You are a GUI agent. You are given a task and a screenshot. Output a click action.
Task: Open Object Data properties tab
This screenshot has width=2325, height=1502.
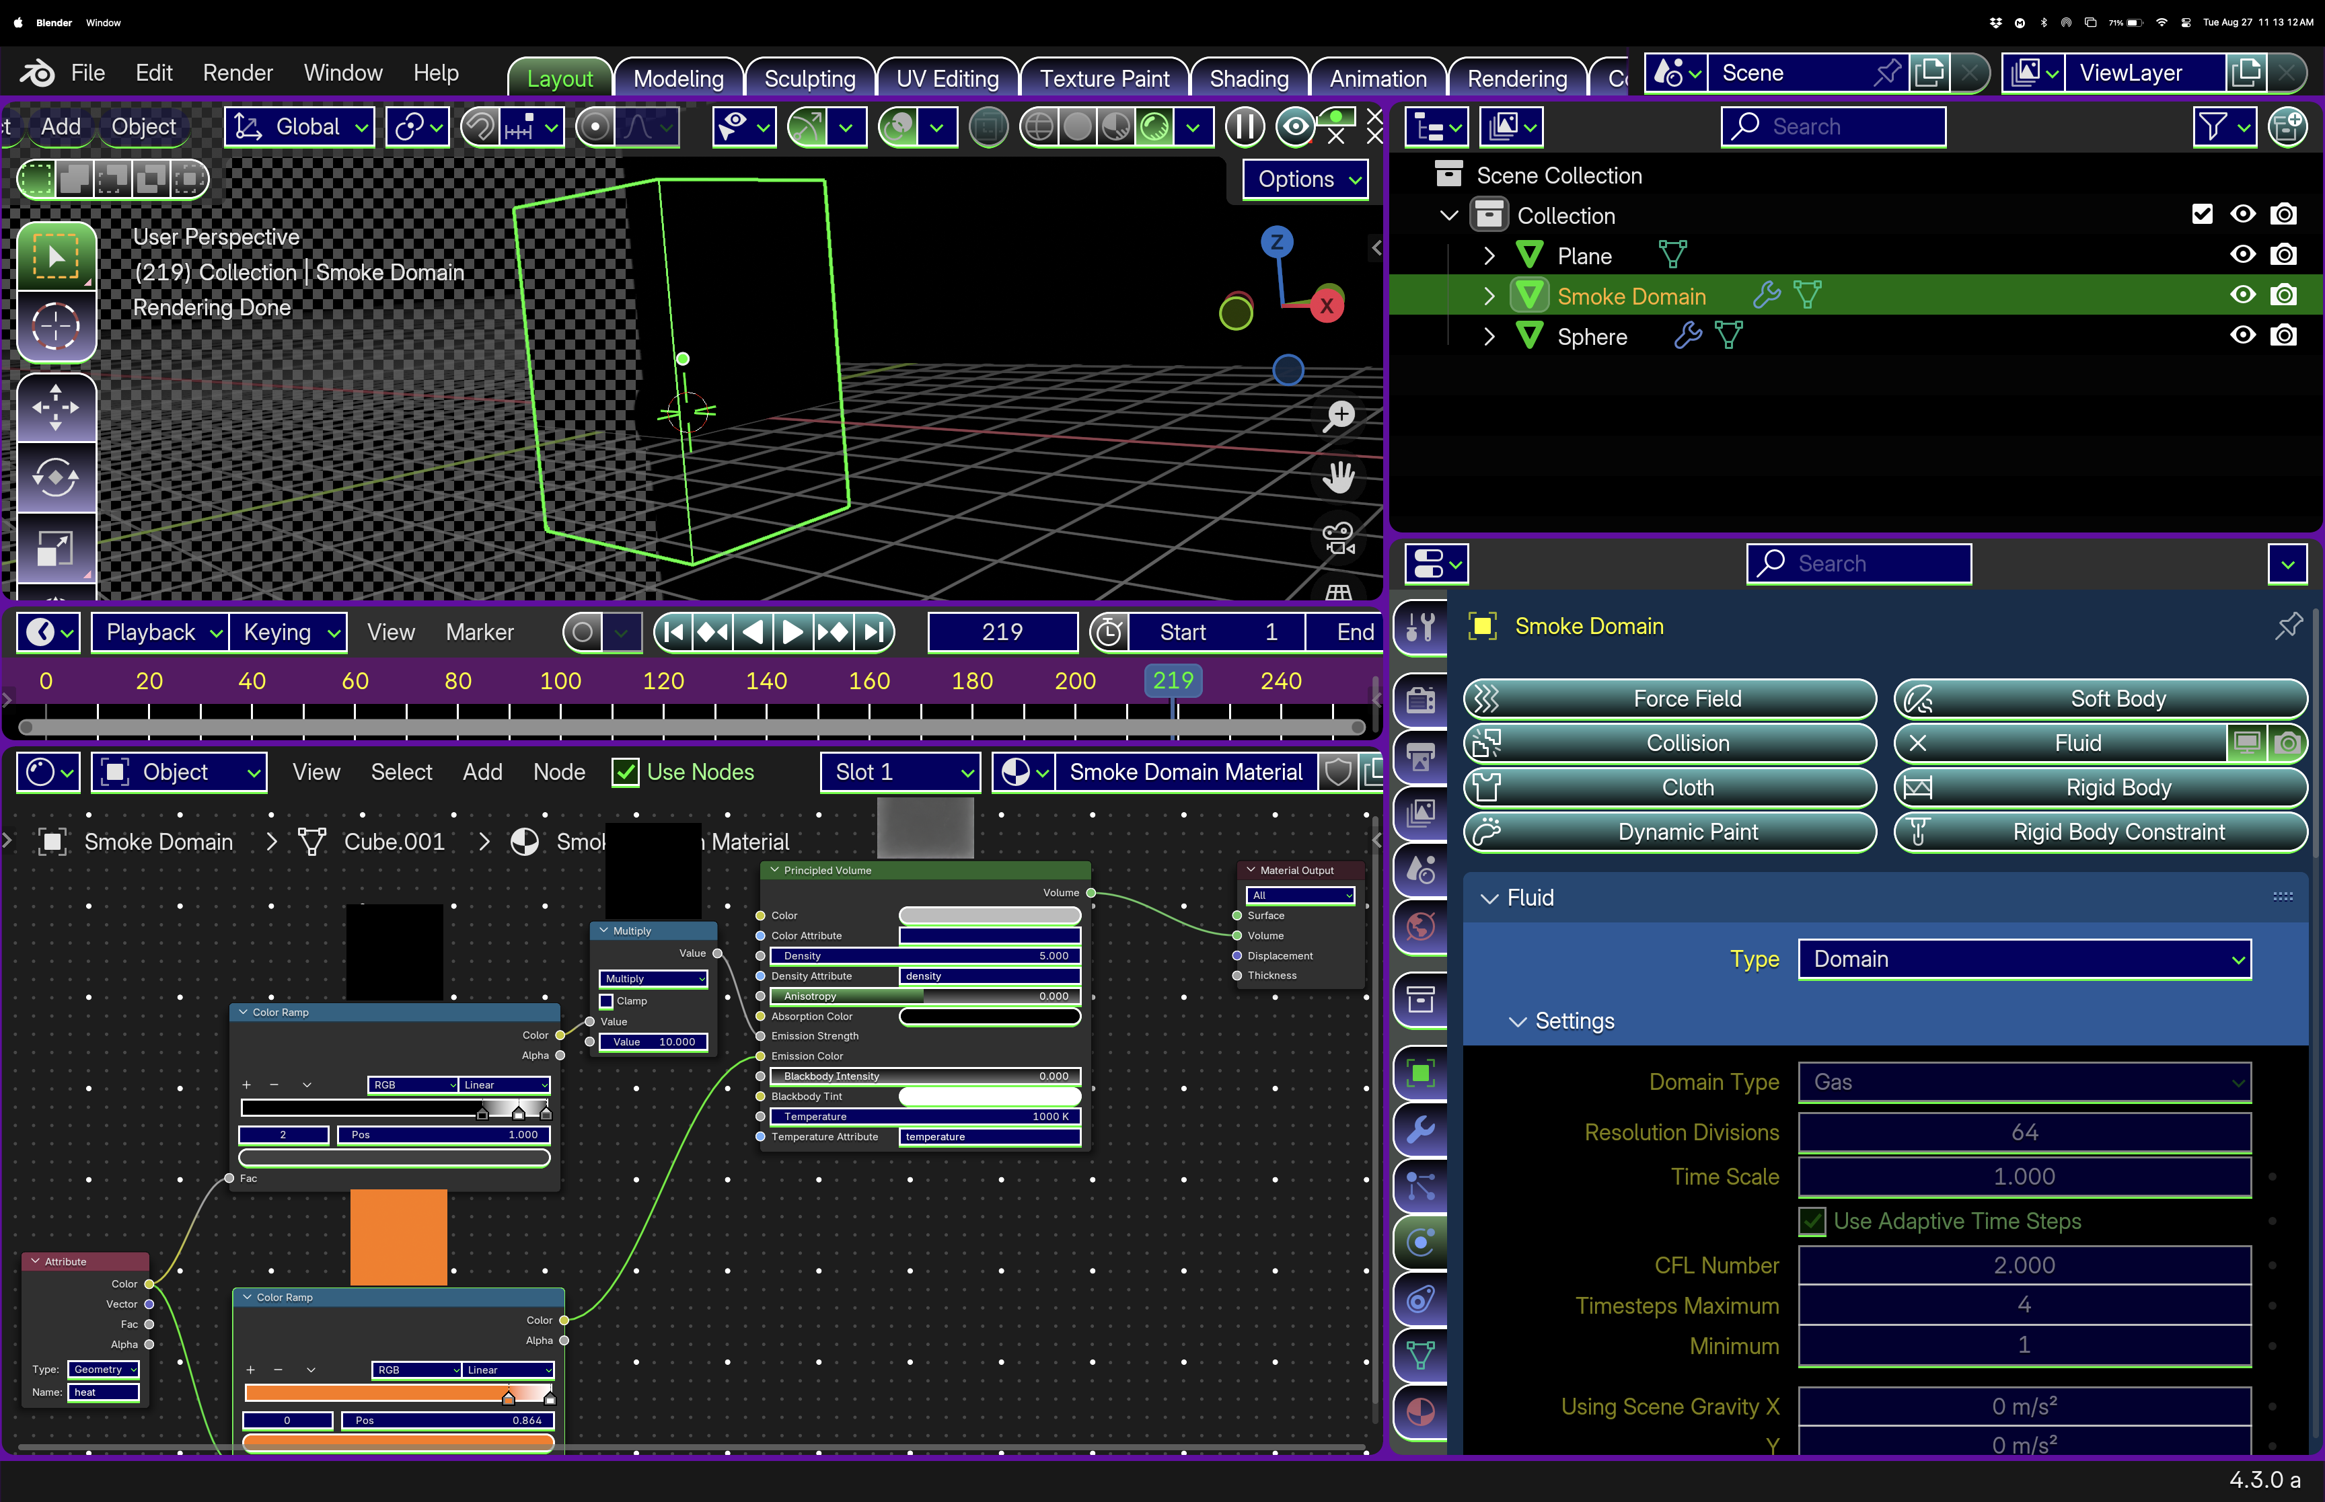click(x=1421, y=1355)
